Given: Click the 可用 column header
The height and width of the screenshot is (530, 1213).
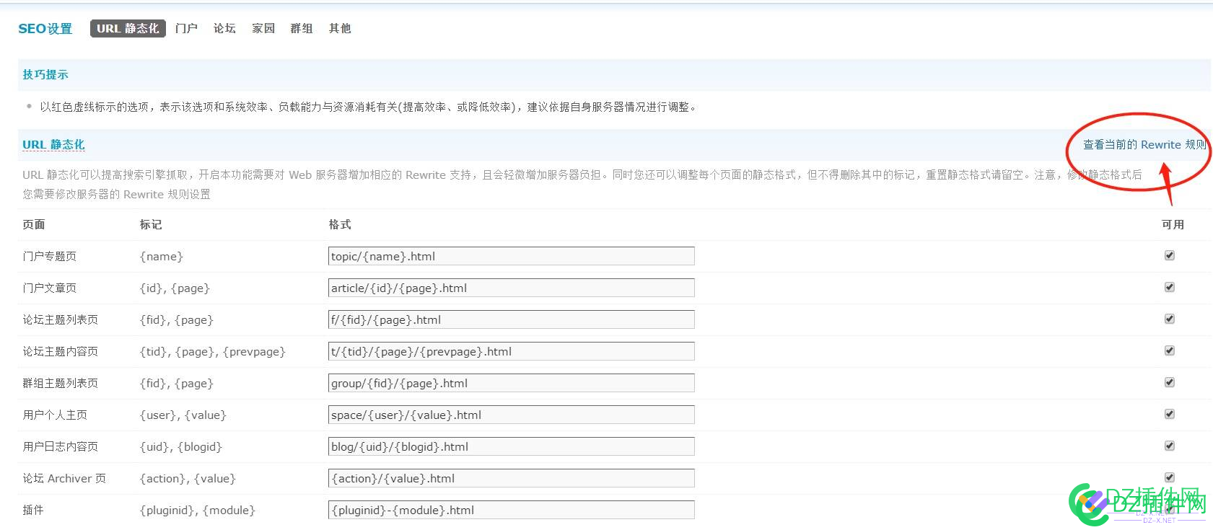Looking at the screenshot, I should coord(1173,224).
